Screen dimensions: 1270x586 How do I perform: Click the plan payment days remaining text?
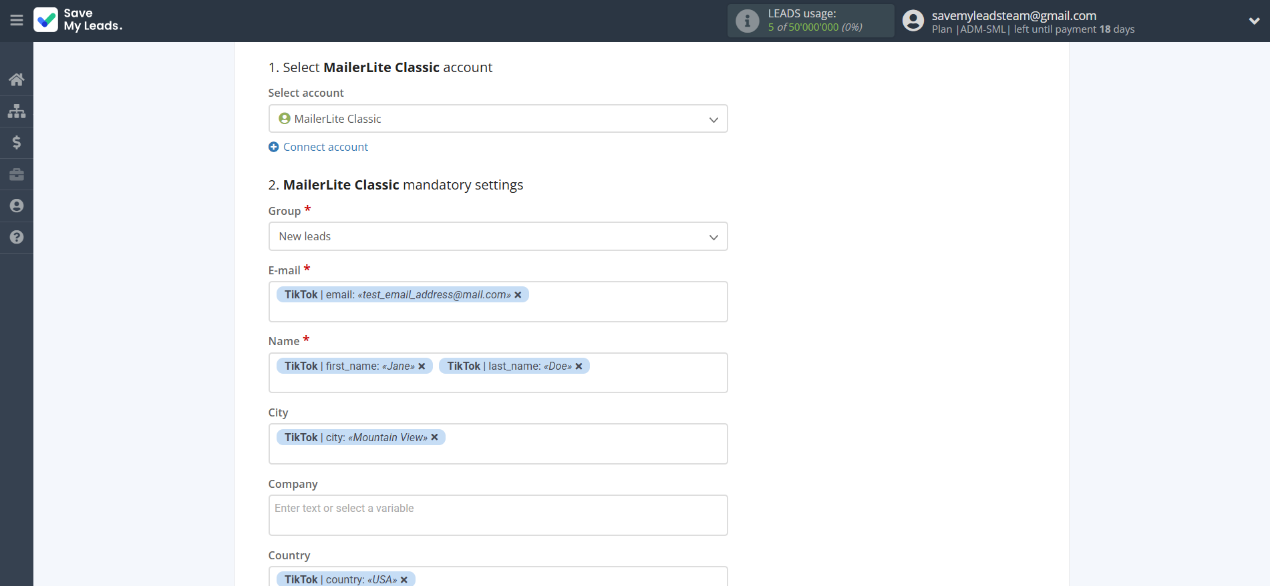click(x=1033, y=29)
